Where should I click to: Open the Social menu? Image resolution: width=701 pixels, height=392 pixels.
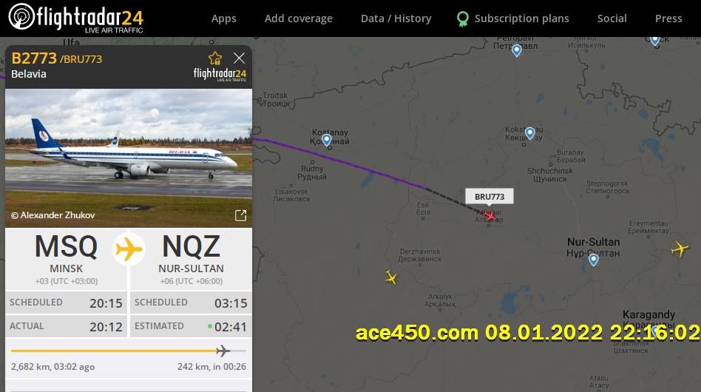click(x=612, y=18)
